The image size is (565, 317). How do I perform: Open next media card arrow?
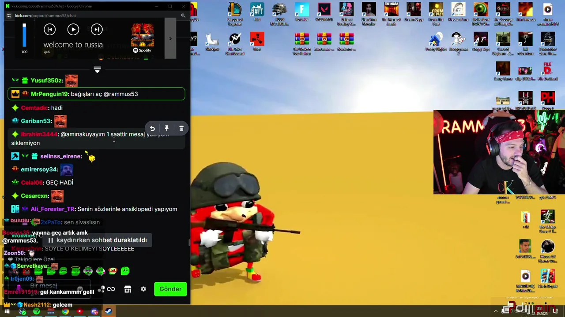(170, 38)
